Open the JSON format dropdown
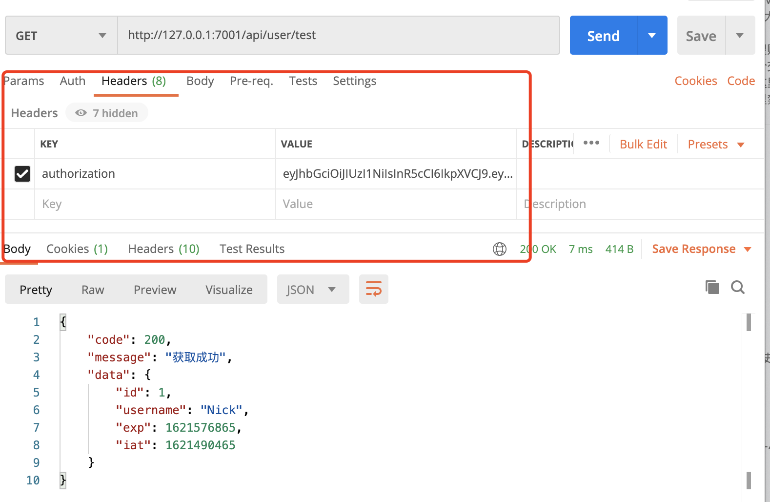770x502 pixels. coord(313,289)
